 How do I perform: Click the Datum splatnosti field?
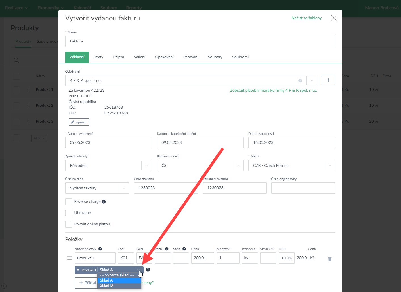[291, 143]
